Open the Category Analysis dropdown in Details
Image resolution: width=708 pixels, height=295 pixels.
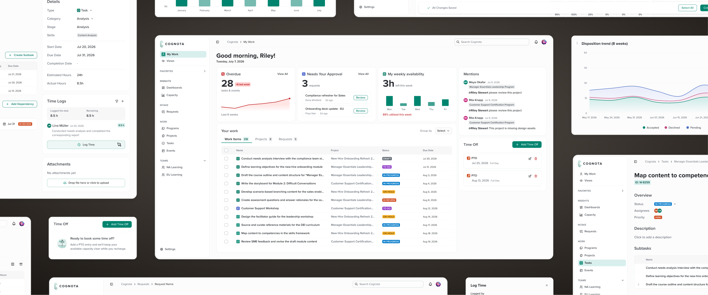tap(85, 19)
